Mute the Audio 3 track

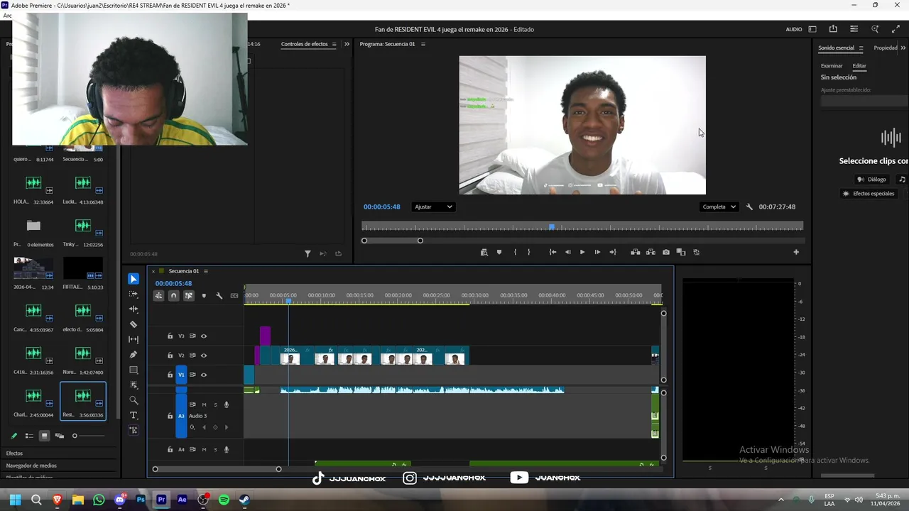coord(204,405)
